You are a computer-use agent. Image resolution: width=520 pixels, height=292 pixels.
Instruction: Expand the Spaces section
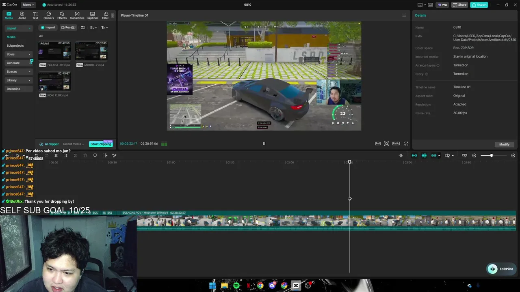pos(18,72)
